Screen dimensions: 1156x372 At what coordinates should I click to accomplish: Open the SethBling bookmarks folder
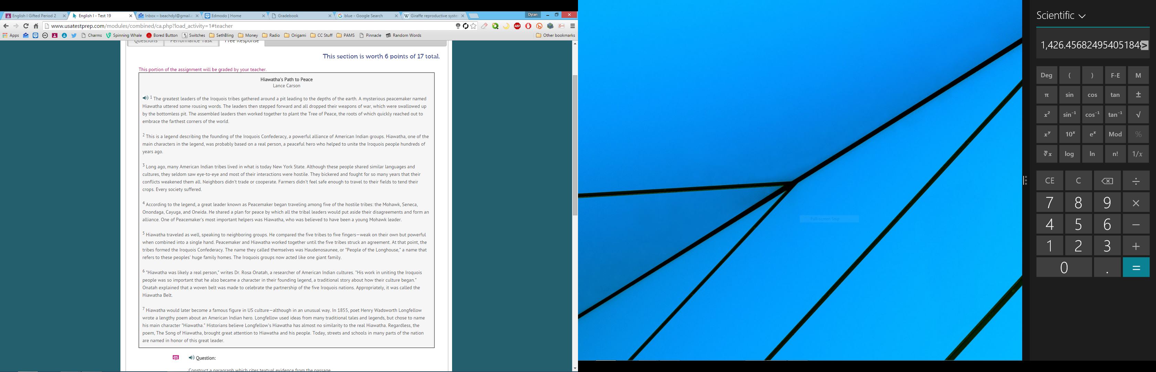pyautogui.click(x=221, y=35)
